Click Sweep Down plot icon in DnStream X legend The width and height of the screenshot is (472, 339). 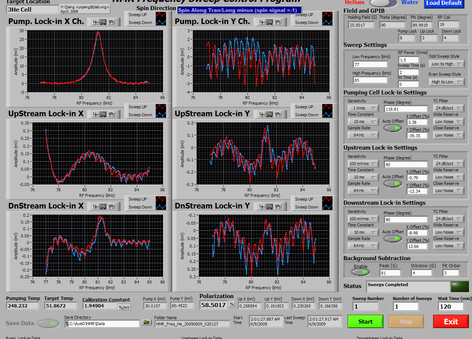[161, 207]
